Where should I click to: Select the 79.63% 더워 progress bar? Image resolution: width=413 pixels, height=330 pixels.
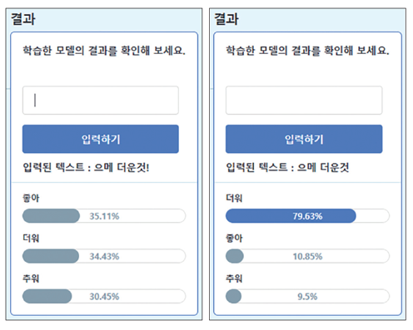307,216
